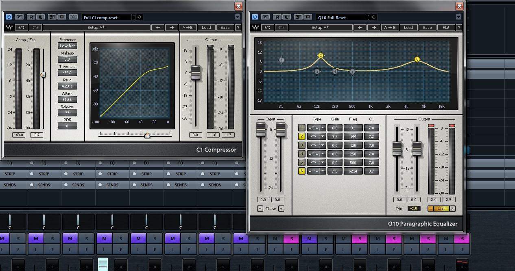Open filter Type dropdown for Q10 band 3

point(323,145)
